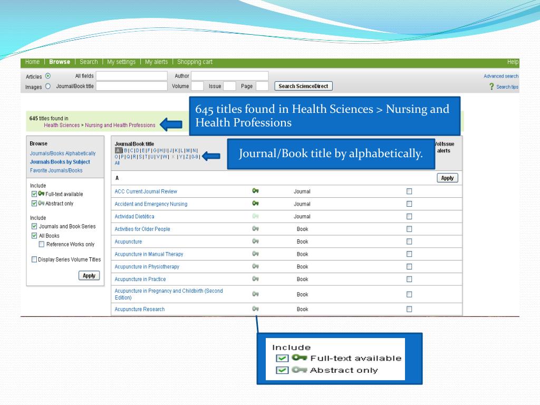The height and width of the screenshot is (405, 540).
Task: Select the Articles radio button
Action: pos(48,76)
